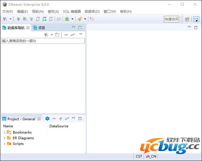202x161 pixels.
Task: Open the 数据库(D) menu
Action: tap(92, 11)
